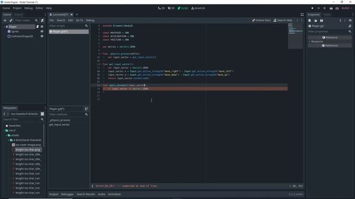355x199 pixels.
Task: Open the Help menu
Action: [49, 8]
